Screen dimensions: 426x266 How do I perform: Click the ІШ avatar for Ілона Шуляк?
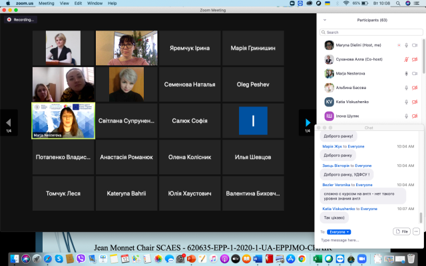pyautogui.click(x=329, y=116)
